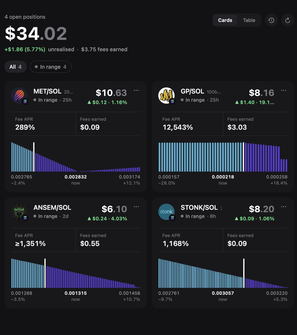This screenshot has width=297, height=335.
Task: Open the STONK/SOL pair name
Action: [x=199, y=207]
